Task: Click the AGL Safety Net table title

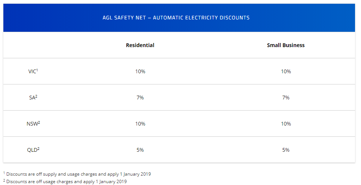Action: [x=176, y=18]
